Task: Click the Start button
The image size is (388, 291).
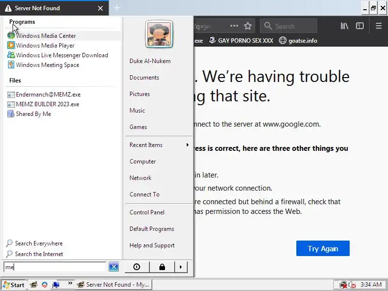Action: (14, 285)
